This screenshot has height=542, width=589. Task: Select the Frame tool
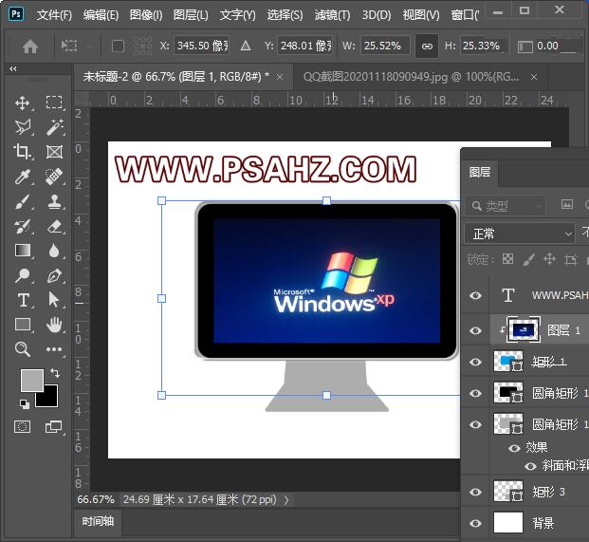(x=54, y=152)
